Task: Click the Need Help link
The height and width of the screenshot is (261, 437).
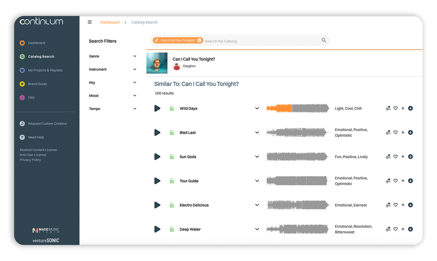Action: tap(36, 137)
